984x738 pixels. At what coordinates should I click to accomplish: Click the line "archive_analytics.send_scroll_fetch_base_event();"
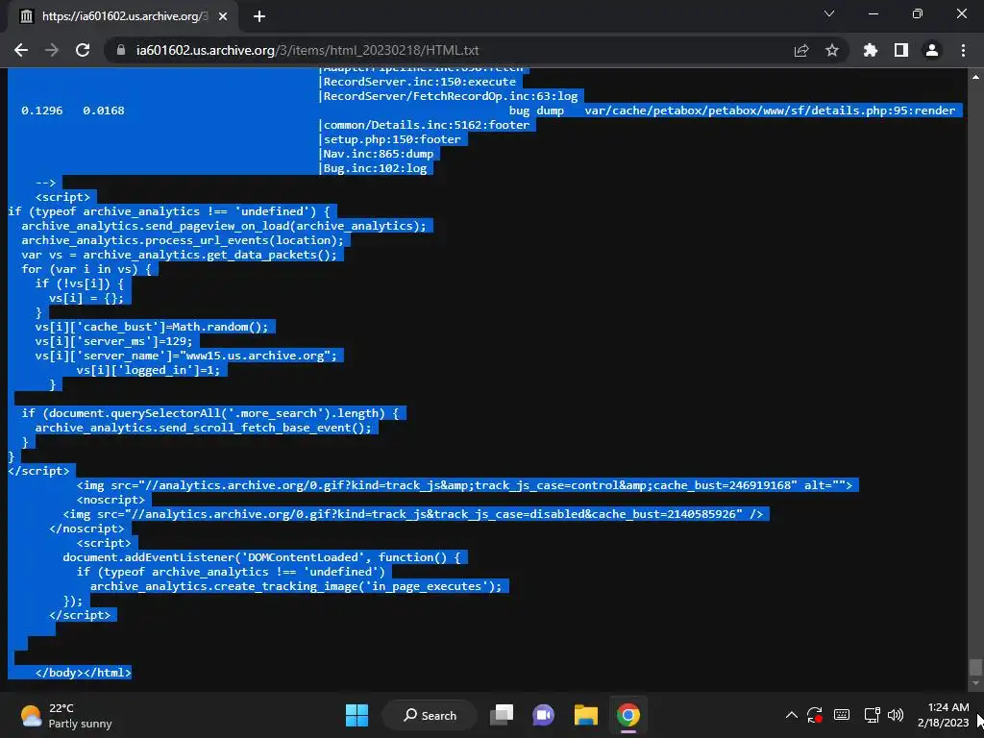point(204,428)
